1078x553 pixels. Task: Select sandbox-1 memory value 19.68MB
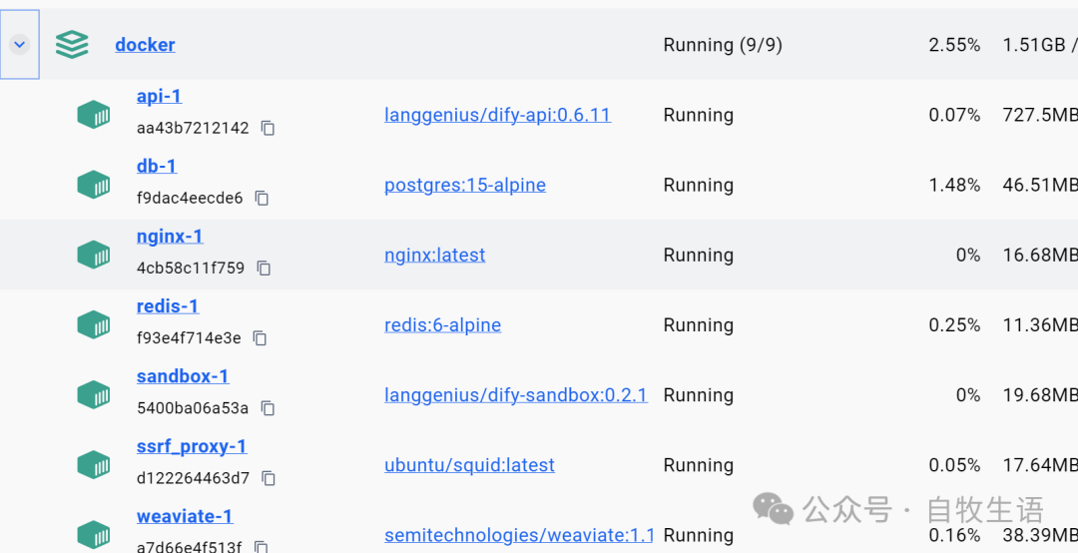point(1040,395)
